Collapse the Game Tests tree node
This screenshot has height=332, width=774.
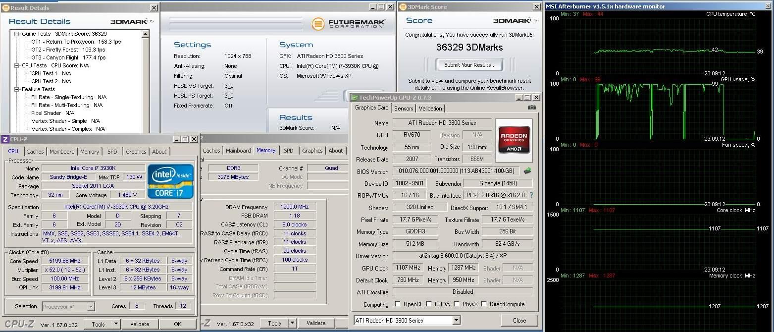(16, 34)
